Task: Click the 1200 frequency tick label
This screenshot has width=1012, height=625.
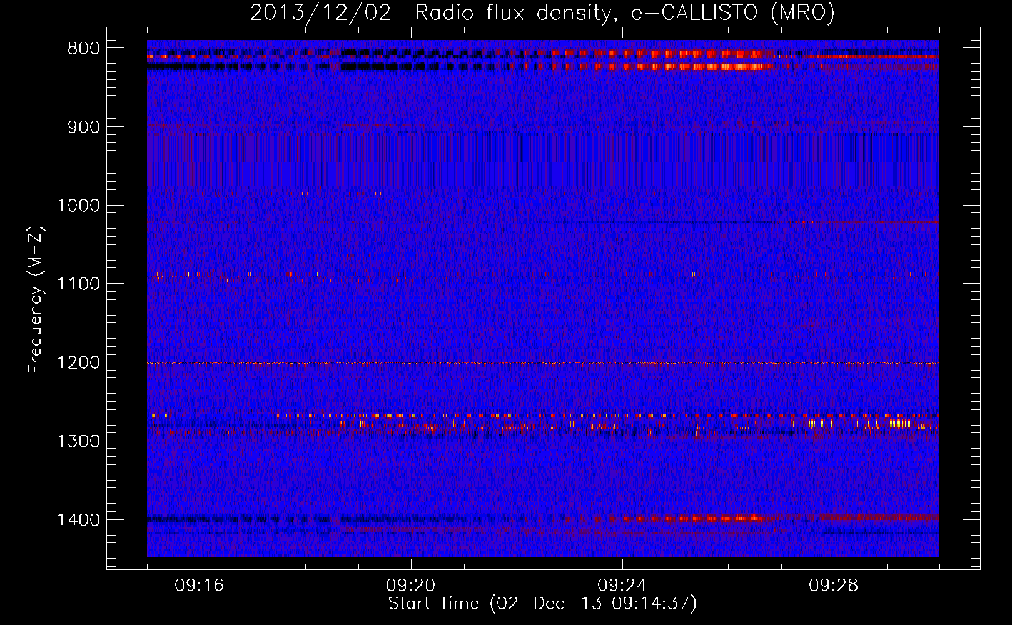Action: pyautogui.click(x=78, y=362)
